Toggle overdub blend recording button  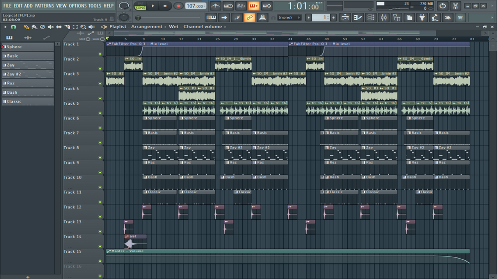(x=254, y=6)
